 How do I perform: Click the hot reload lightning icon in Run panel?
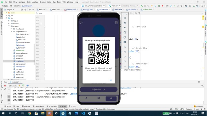tap(19, 86)
